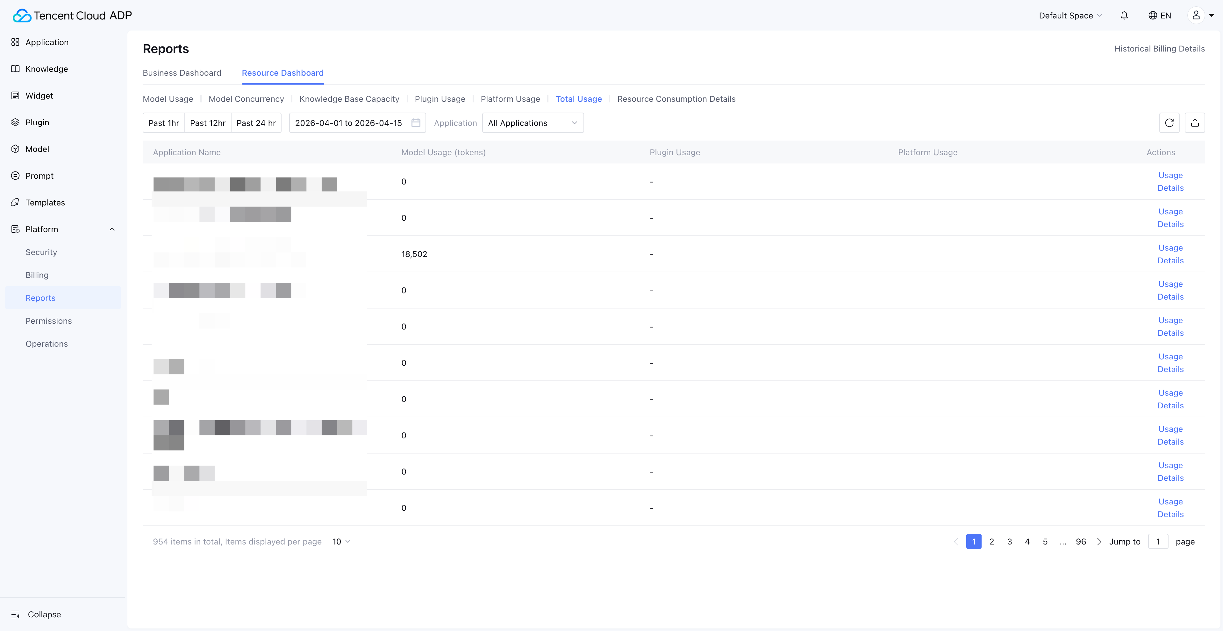Select the Past 12hr time range

pos(207,123)
